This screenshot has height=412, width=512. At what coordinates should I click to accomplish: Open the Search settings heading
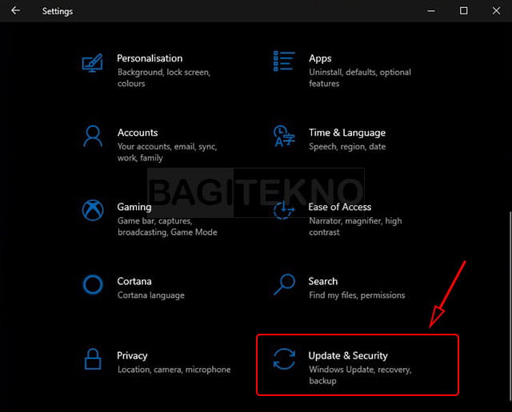[x=323, y=281]
